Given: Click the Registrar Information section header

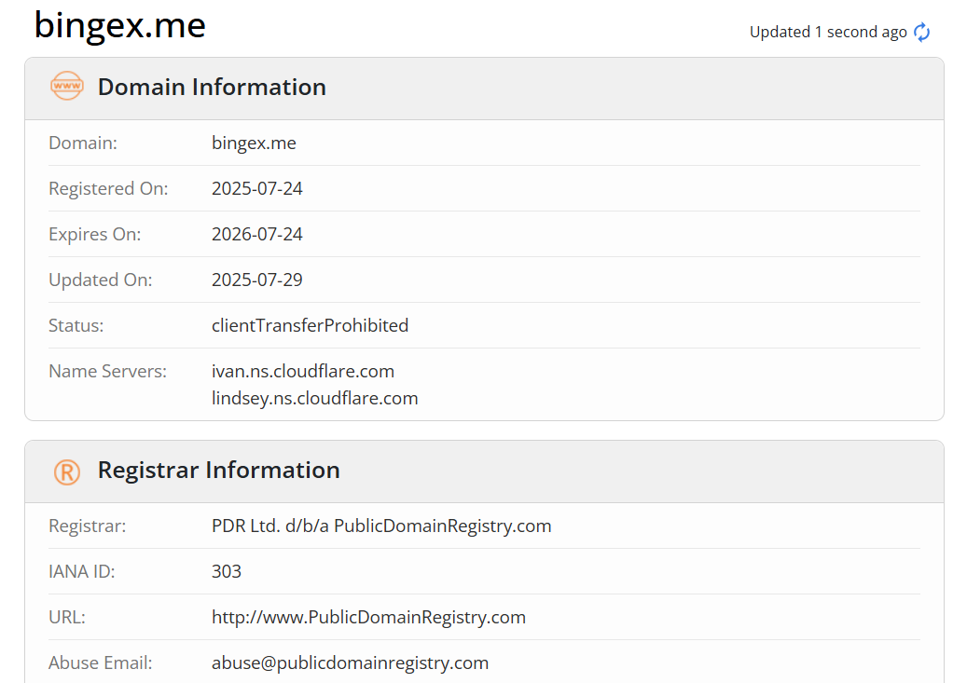Looking at the screenshot, I should click(x=219, y=471).
